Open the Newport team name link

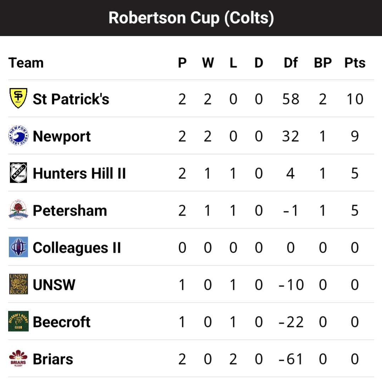(62, 136)
